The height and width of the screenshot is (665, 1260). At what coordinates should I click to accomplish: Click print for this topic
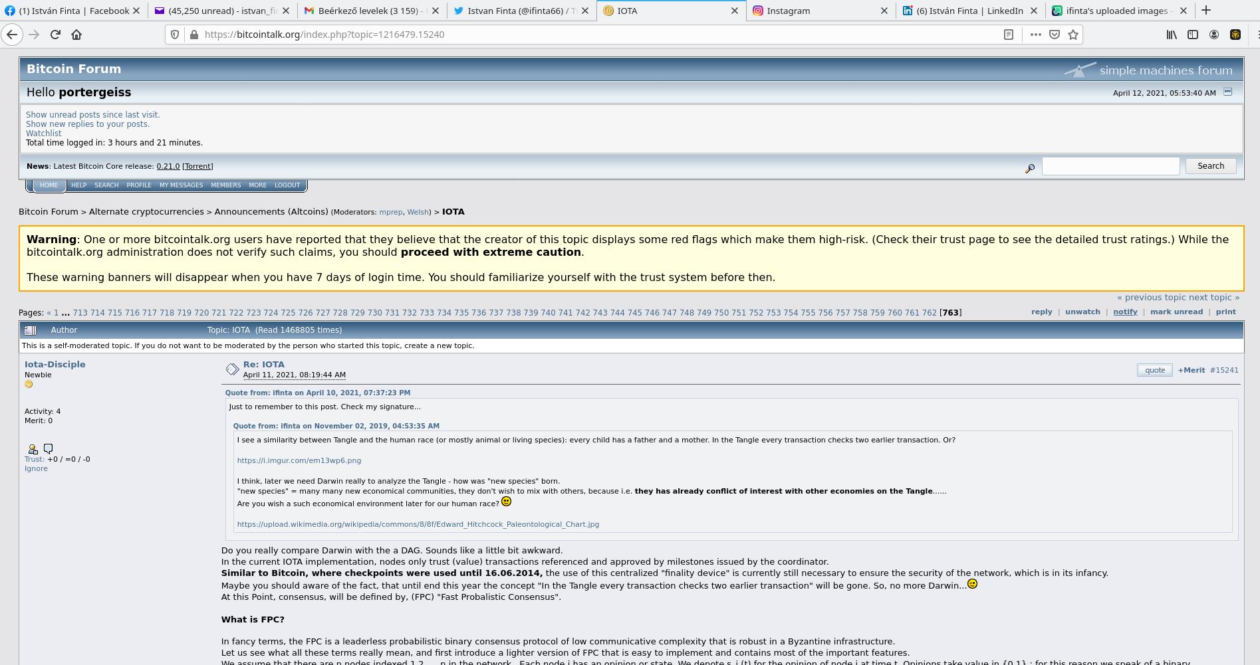(x=1225, y=312)
